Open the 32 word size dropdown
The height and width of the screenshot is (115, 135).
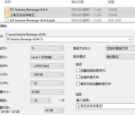tap(47, 83)
